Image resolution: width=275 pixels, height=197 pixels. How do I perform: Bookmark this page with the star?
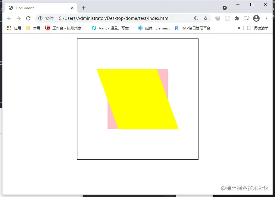[206, 18]
